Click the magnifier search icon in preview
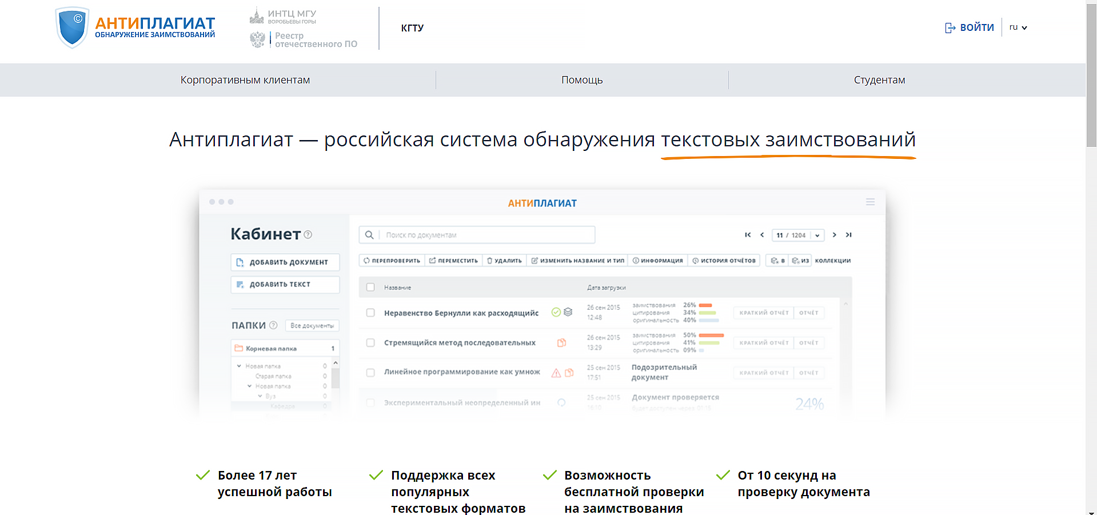1097x515 pixels. (369, 235)
